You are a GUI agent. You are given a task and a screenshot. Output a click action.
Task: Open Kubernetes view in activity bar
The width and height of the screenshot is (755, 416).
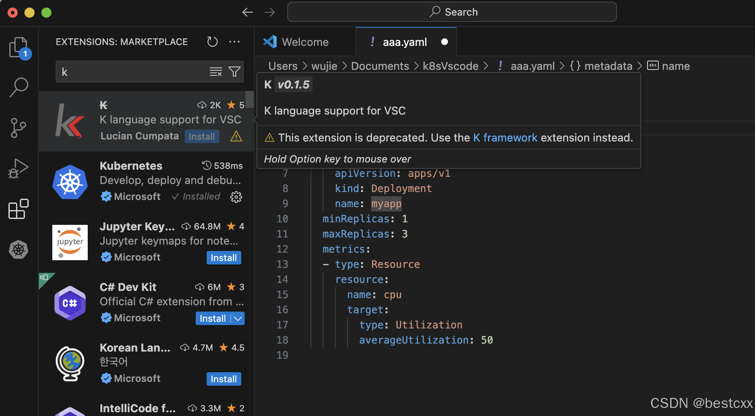(19, 249)
